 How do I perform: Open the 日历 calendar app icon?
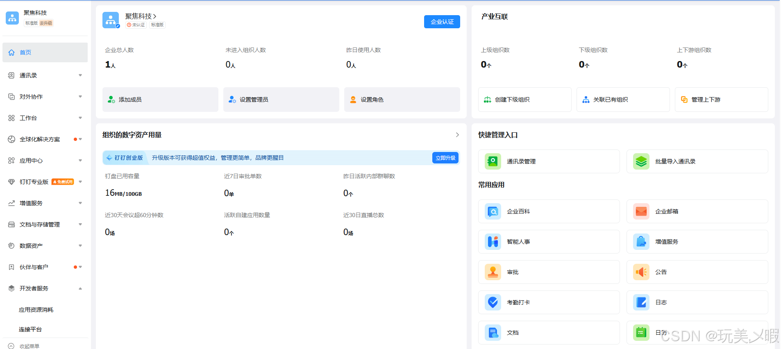pyautogui.click(x=641, y=333)
